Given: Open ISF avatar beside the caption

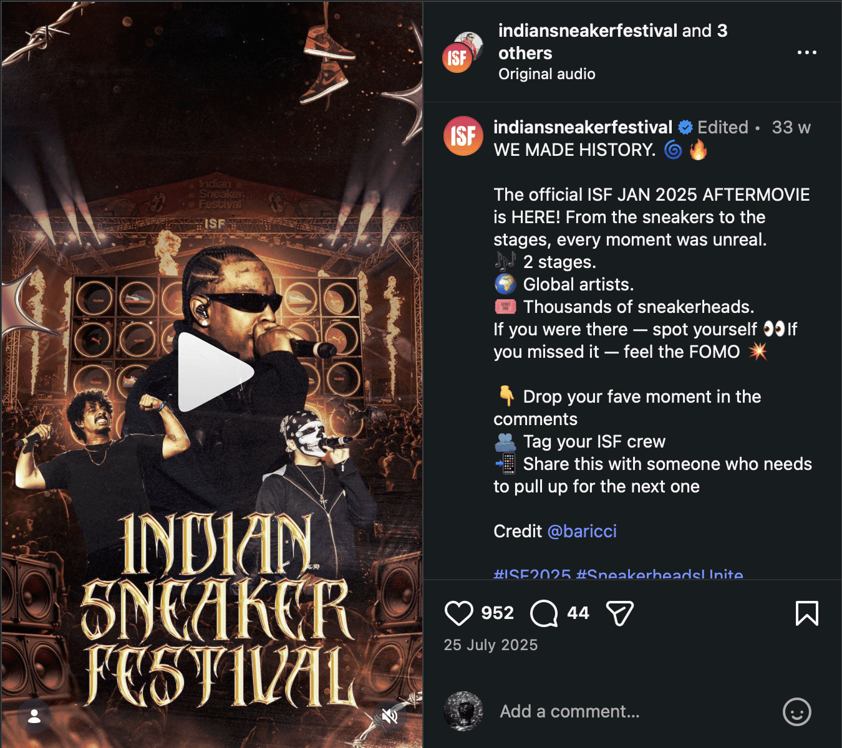Looking at the screenshot, I should (x=463, y=136).
